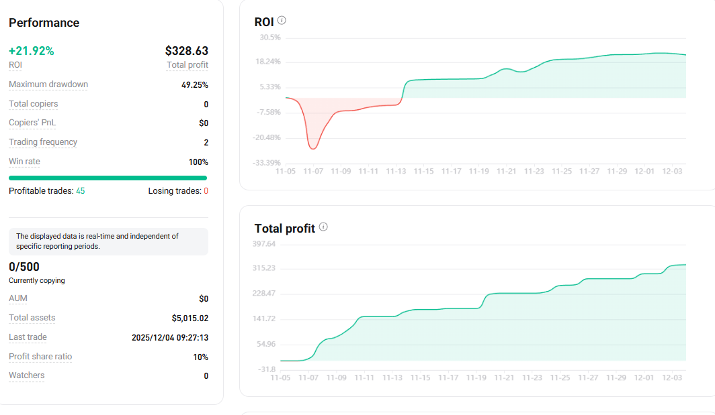Click the Profit share ratio label

pyautogui.click(x=40, y=357)
